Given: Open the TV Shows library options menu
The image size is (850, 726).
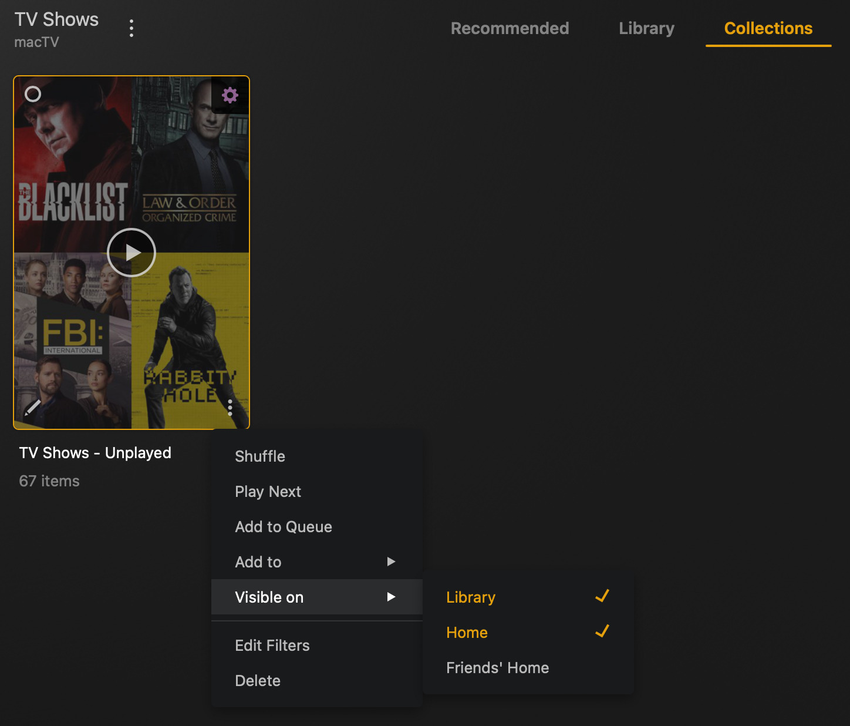Looking at the screenshot, I should pos(131,28).
